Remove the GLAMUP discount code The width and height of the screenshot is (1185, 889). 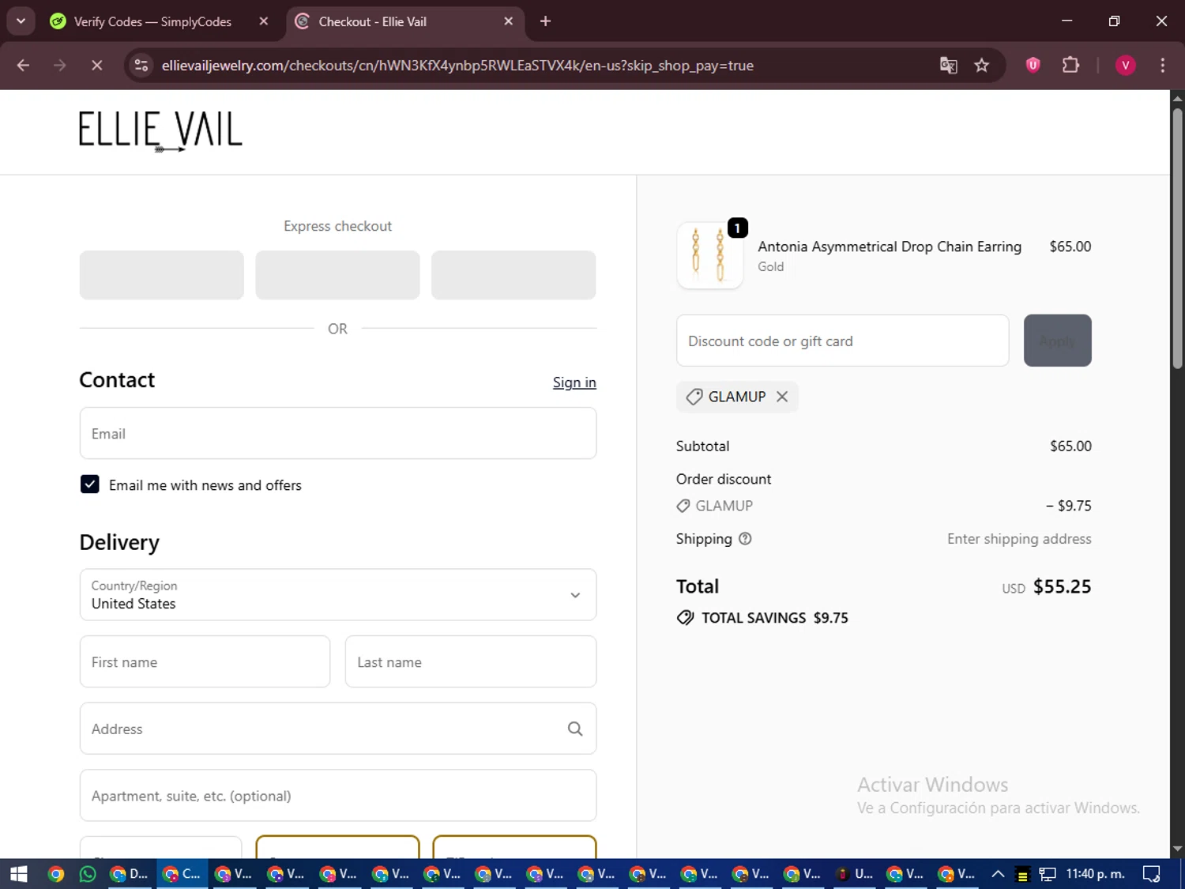pyautogui.click(x=782, y=397)
